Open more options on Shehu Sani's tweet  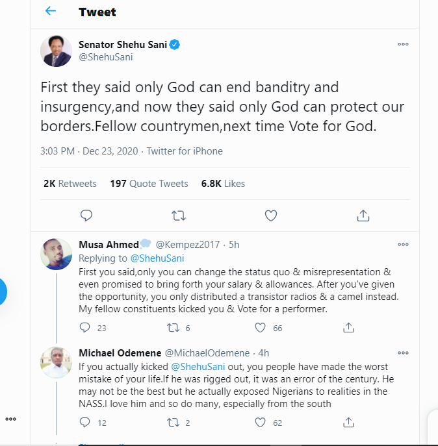pyautogui.click(x=403, y=44)
